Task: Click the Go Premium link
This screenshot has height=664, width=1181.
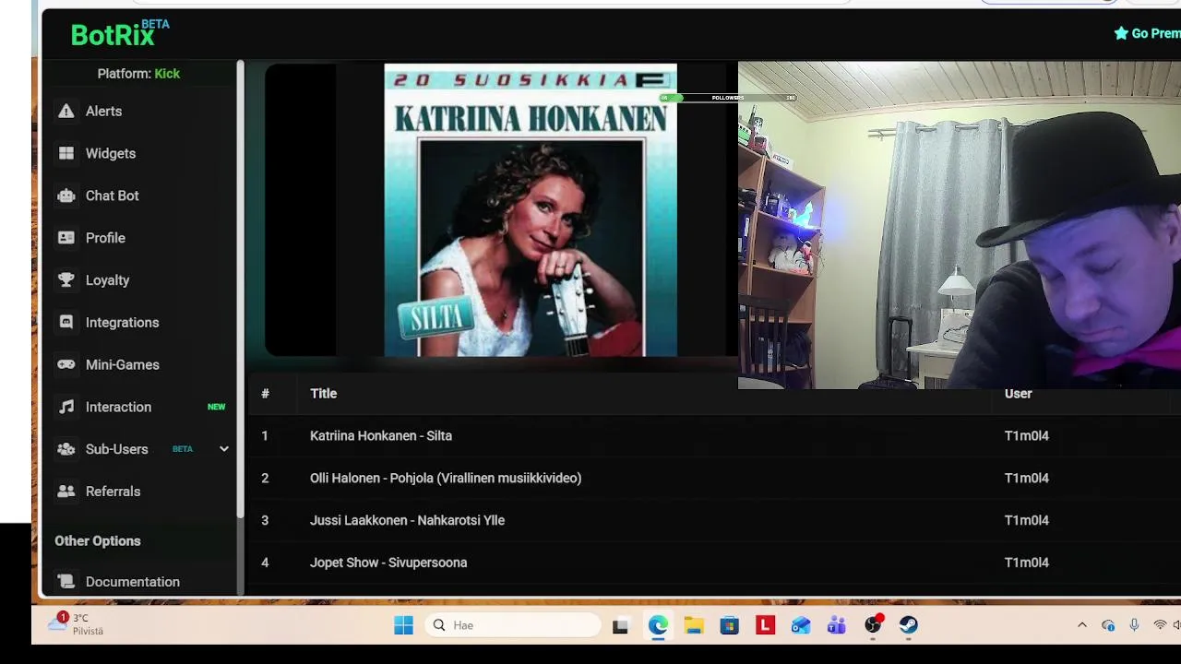Action: 1148,33
